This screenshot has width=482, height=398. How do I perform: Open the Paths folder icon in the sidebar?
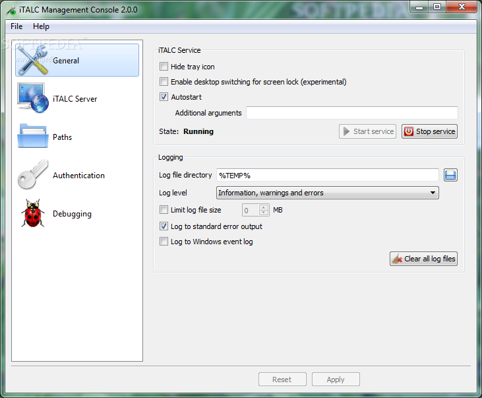33,136
